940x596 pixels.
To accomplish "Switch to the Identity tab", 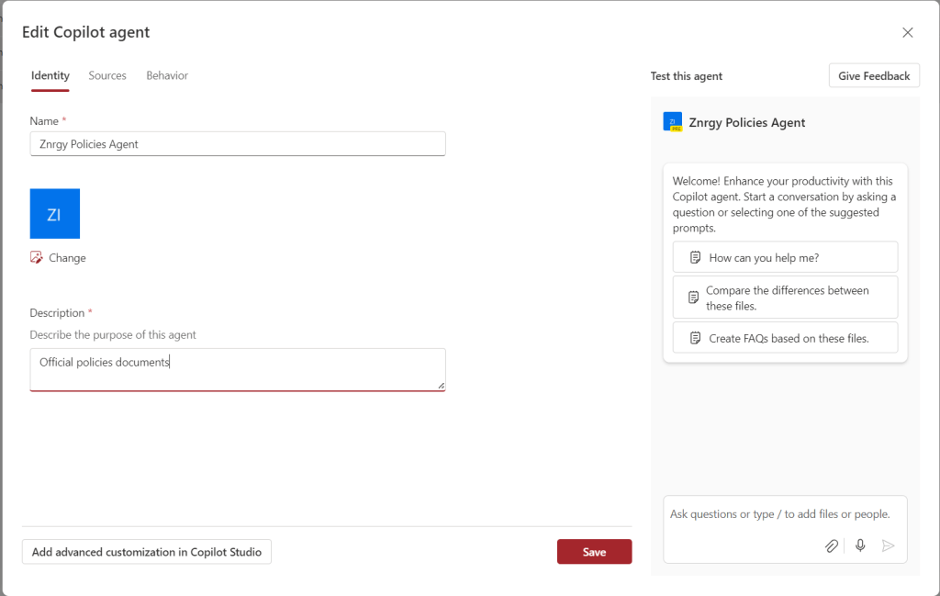I will pos(50,75).
